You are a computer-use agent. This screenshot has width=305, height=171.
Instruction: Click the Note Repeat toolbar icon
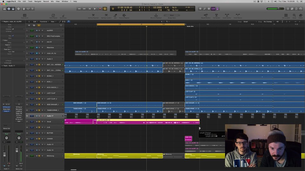click(53, 16)
